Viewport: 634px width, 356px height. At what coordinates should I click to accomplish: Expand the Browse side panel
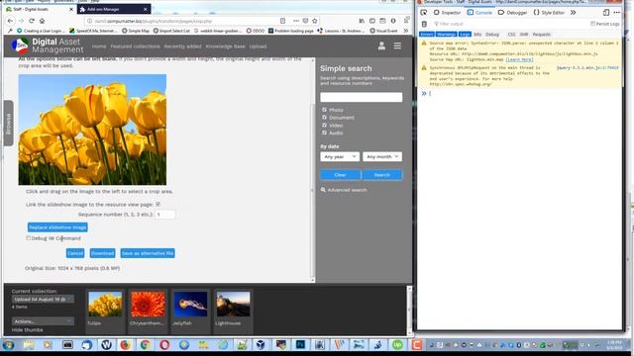9,123
